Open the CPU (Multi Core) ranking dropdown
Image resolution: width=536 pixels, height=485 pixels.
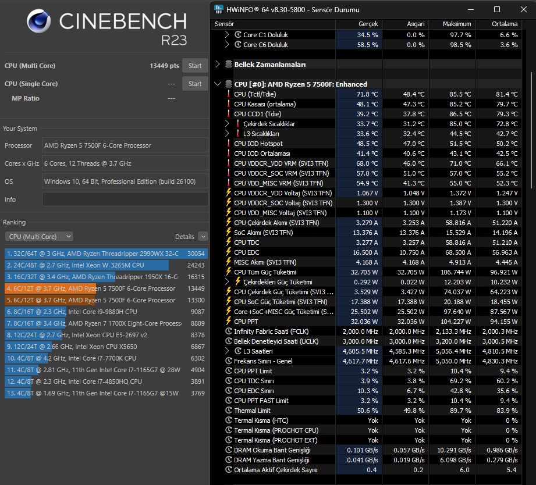point(40,237)
